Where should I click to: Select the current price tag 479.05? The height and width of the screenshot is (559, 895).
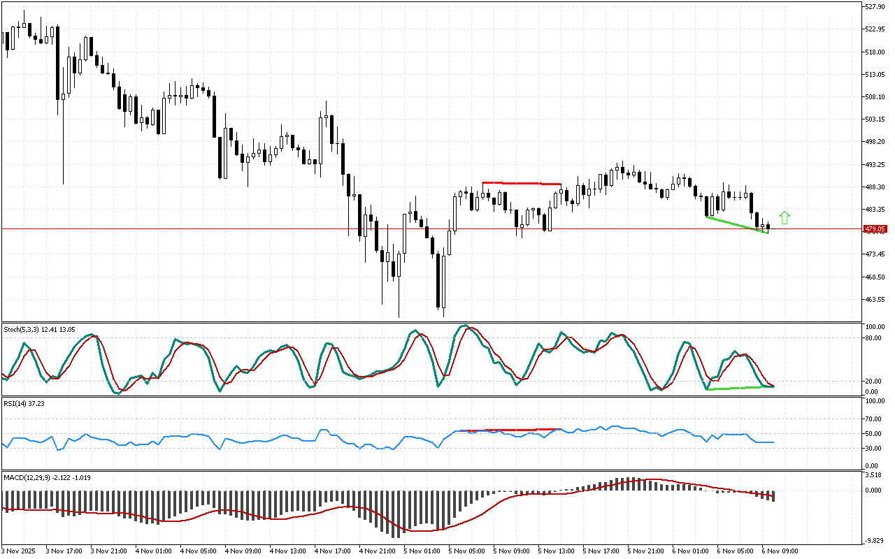875,229
